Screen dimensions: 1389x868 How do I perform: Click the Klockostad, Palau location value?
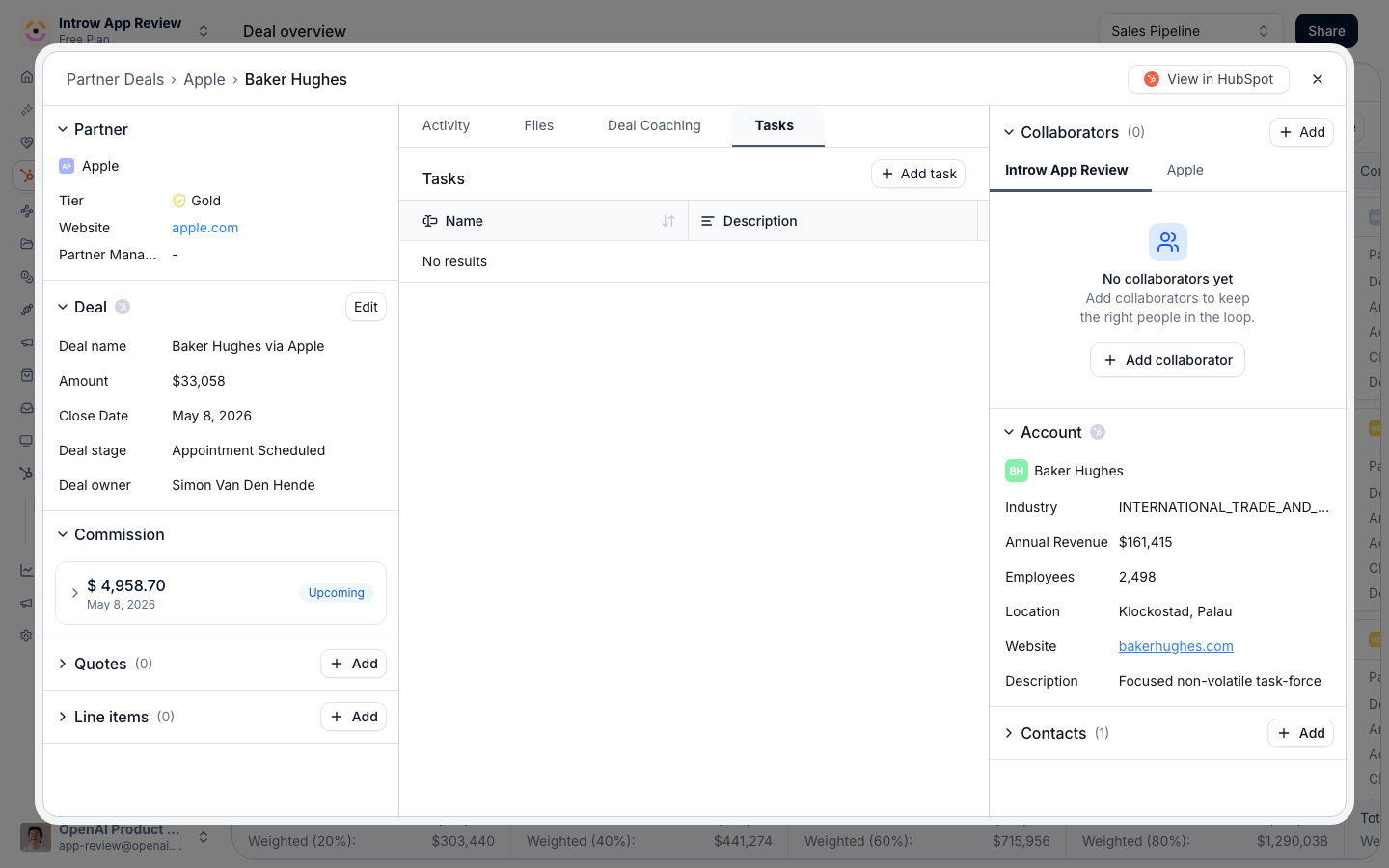point(1175,611)
